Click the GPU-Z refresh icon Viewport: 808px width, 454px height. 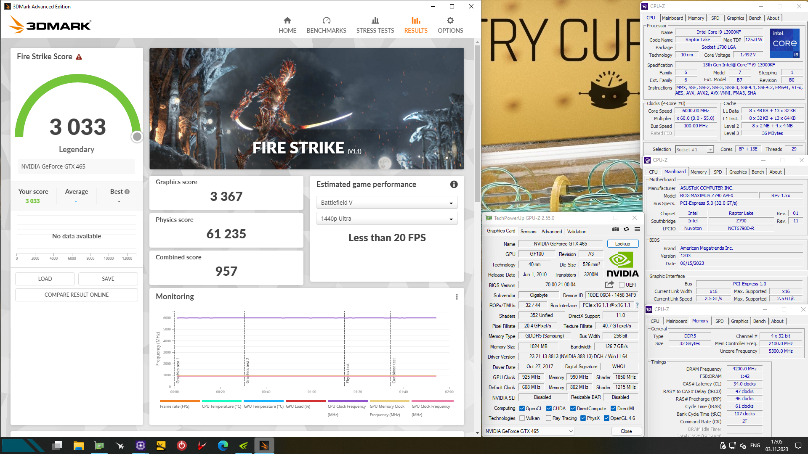pyautogui.click(x=626, y=229)
